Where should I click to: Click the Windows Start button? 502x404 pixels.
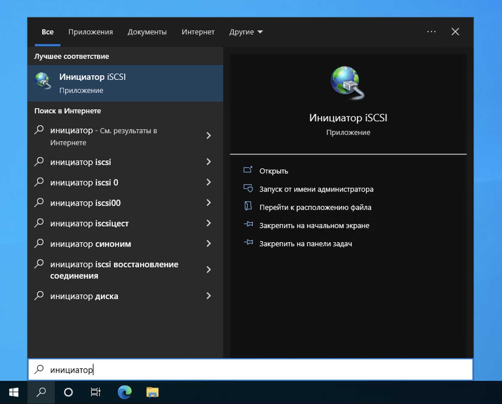click(x=13, y=392)
